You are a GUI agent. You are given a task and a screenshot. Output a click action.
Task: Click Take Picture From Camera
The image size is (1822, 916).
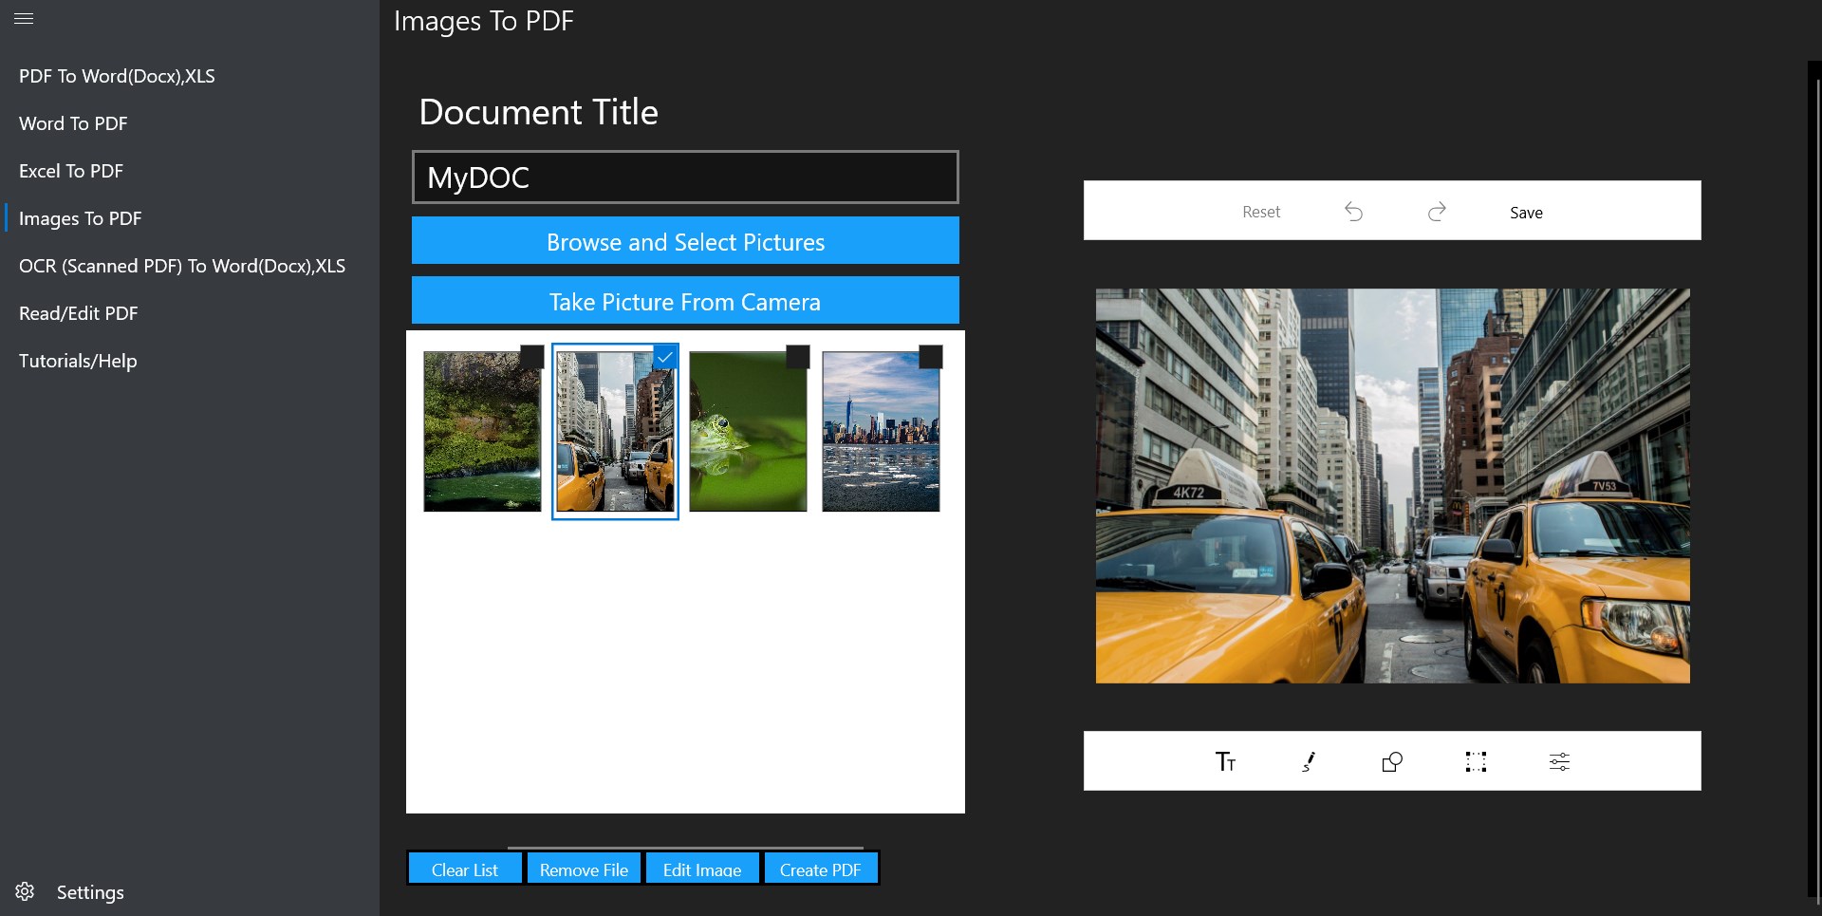(685, 301)
